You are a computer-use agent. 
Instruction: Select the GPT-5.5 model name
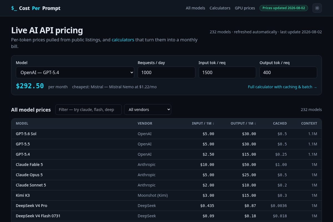point(23,144)
